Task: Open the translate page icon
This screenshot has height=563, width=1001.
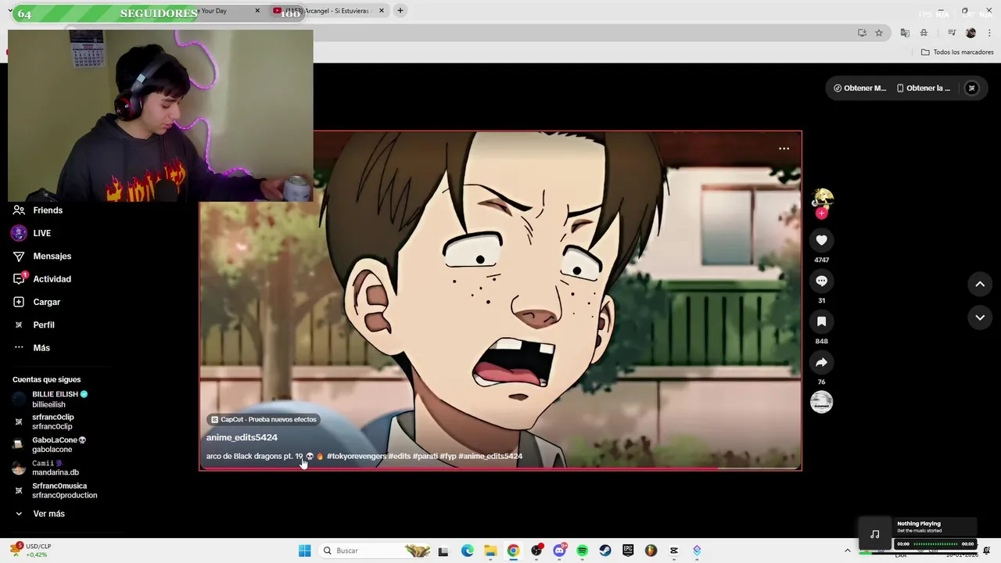Action: coord(905,33)
